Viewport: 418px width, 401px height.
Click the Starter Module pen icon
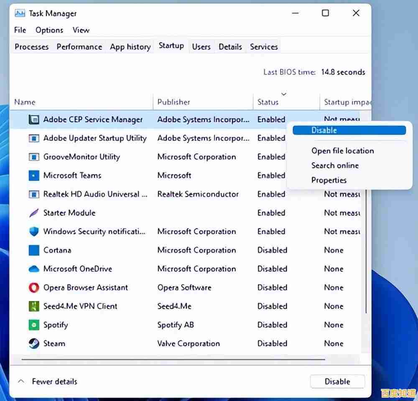[x=34, y=213]
